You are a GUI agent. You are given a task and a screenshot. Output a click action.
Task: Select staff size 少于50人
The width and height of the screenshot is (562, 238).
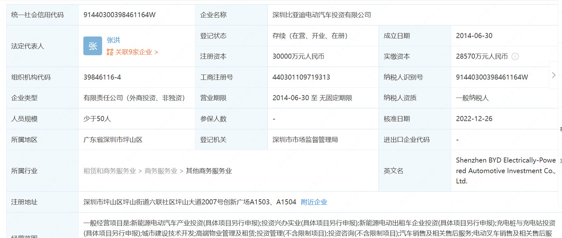coord(97,119)
